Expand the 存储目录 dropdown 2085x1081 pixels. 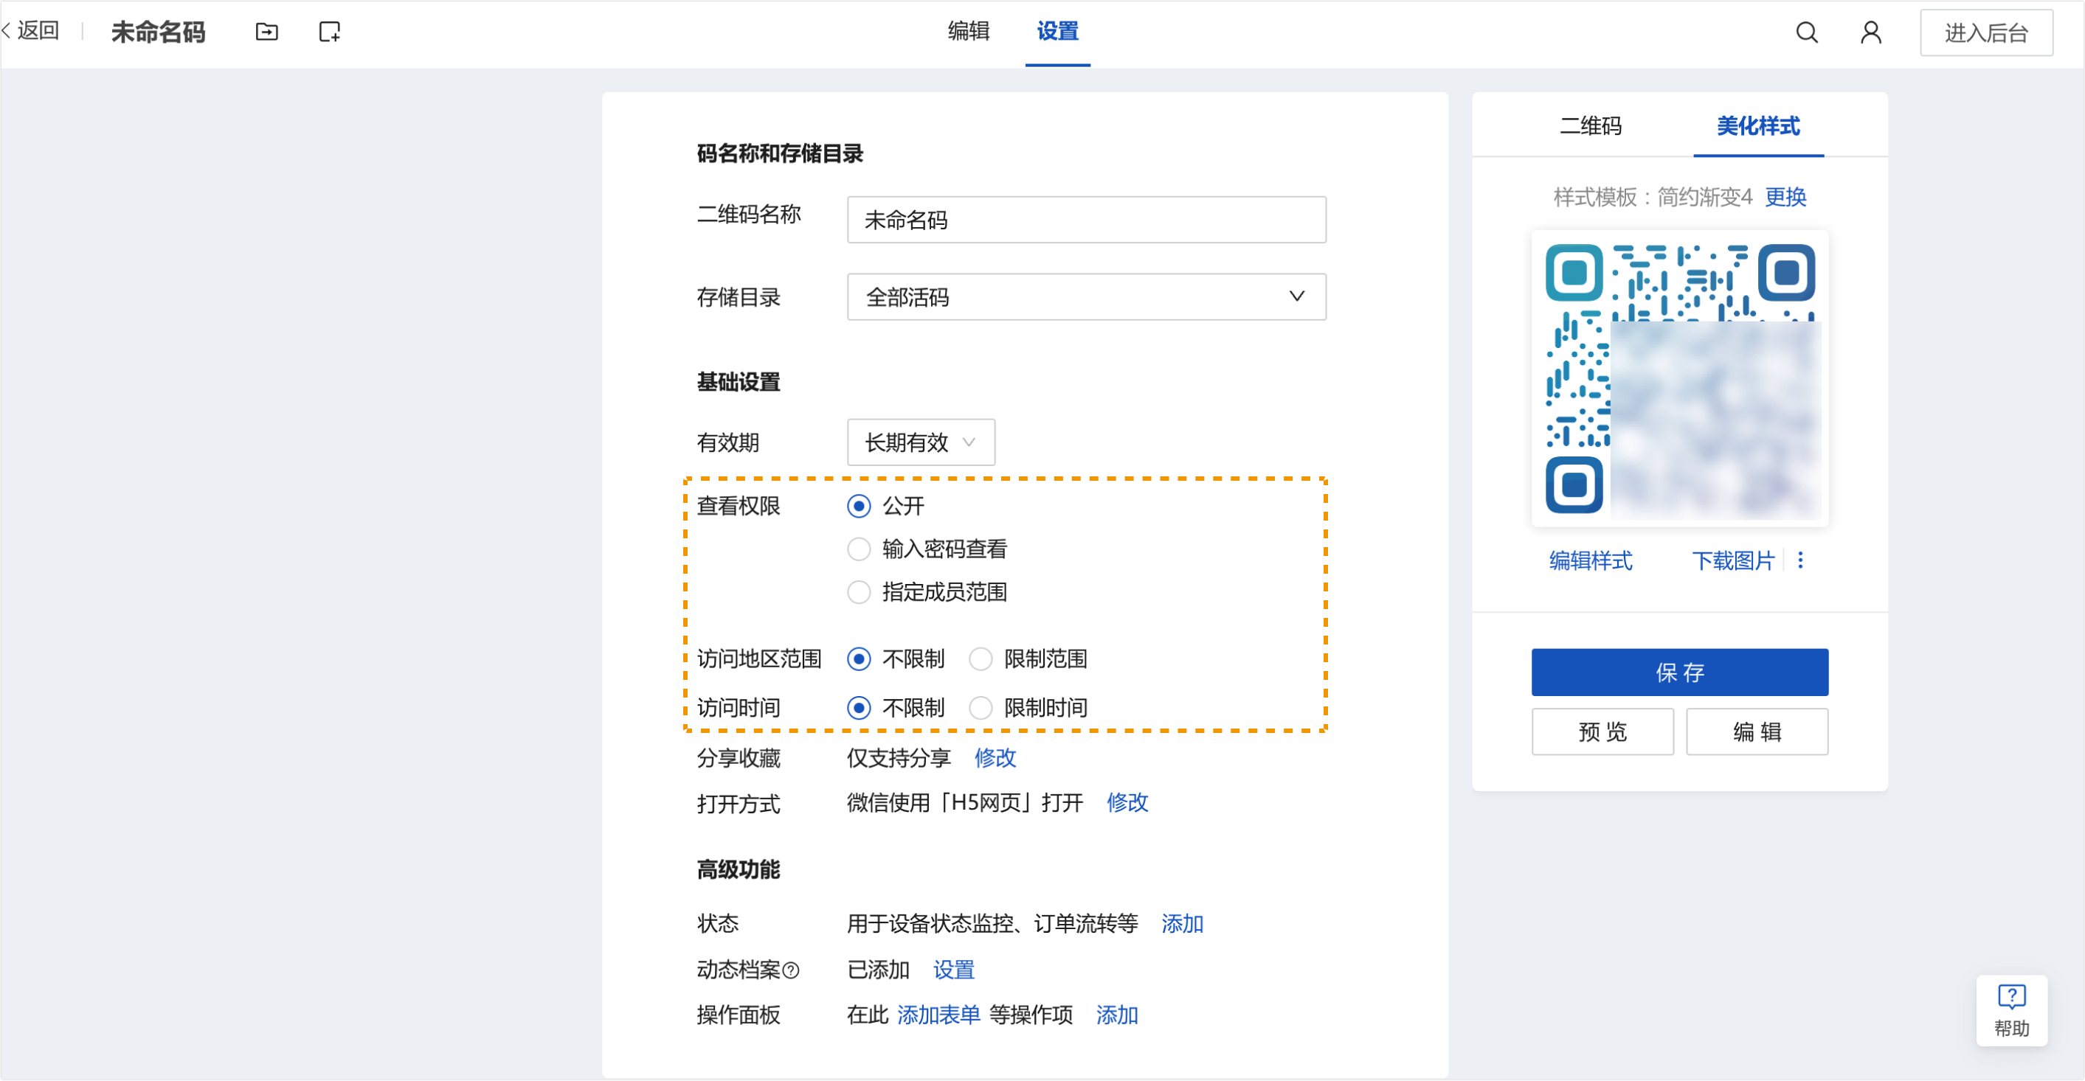tap(1086, 296)
